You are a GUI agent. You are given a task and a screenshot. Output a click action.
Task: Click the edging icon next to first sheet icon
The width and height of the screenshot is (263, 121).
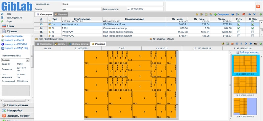click(202, 14)
